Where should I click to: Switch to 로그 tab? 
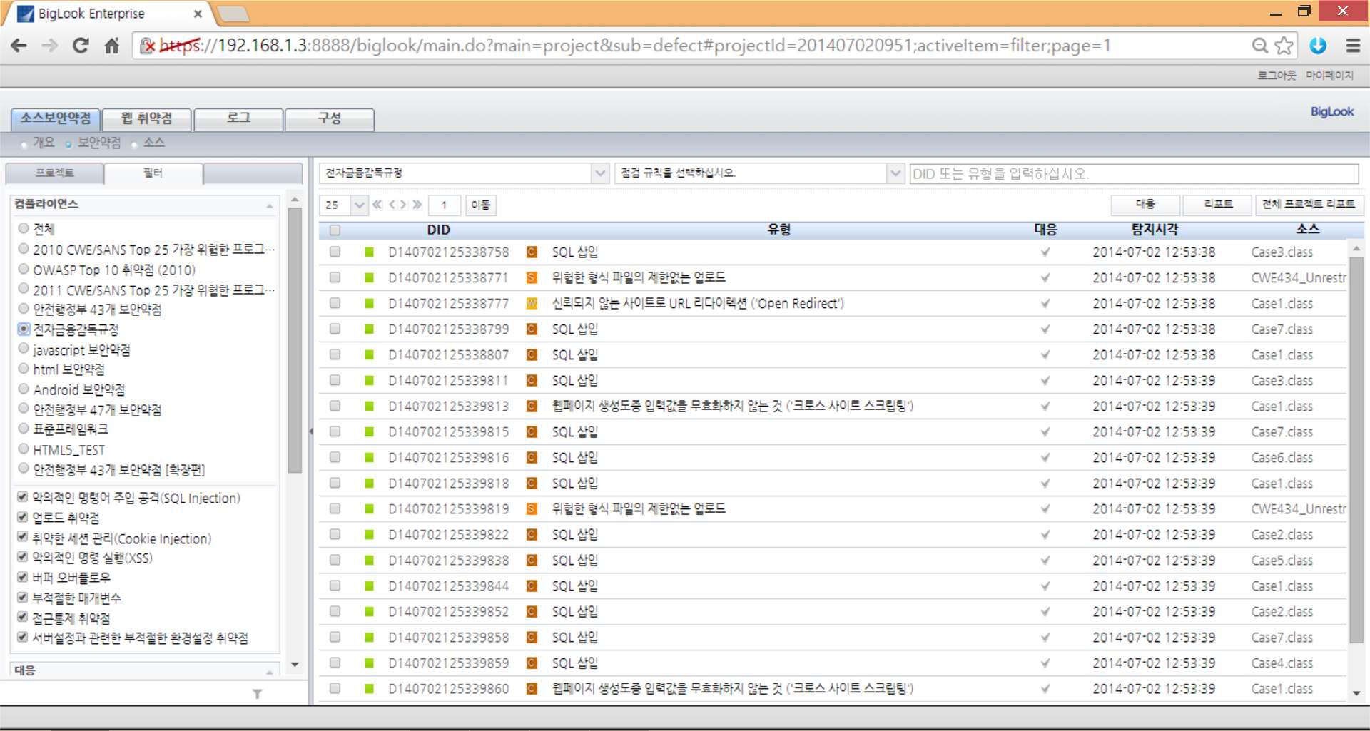tap(238, 118)
